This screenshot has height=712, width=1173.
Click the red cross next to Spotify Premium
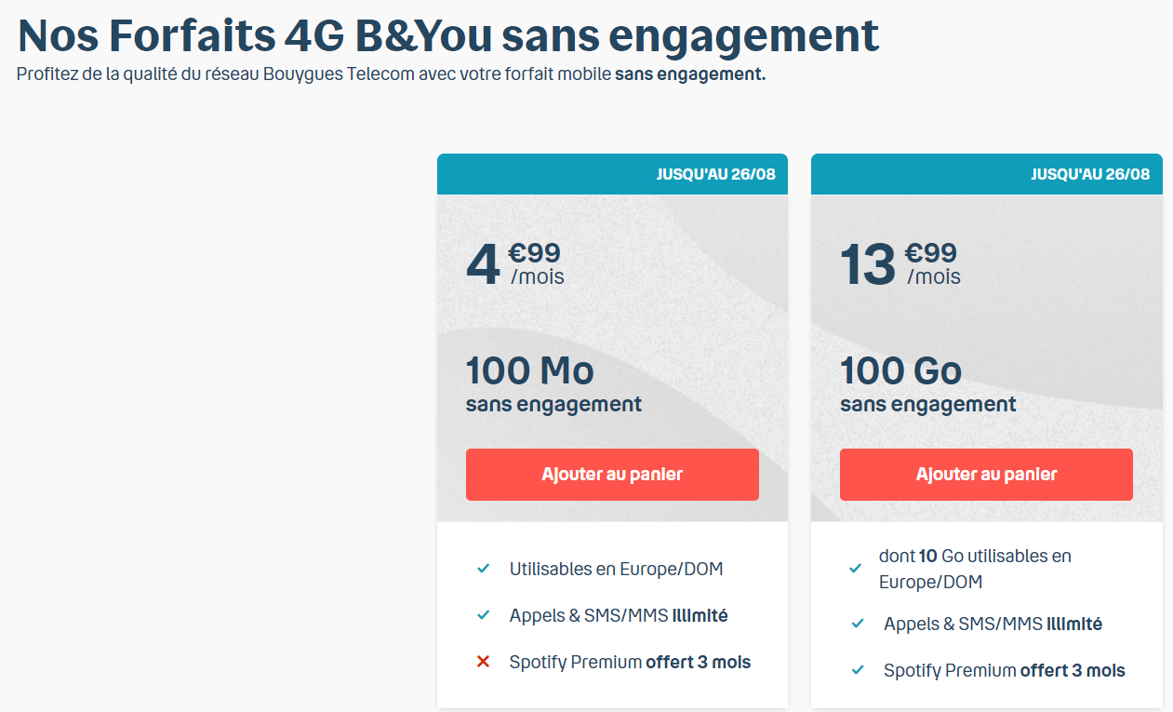(483, 662)
